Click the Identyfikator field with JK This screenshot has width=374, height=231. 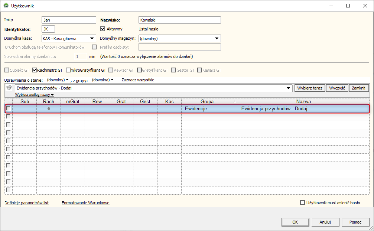click(48, 29)
